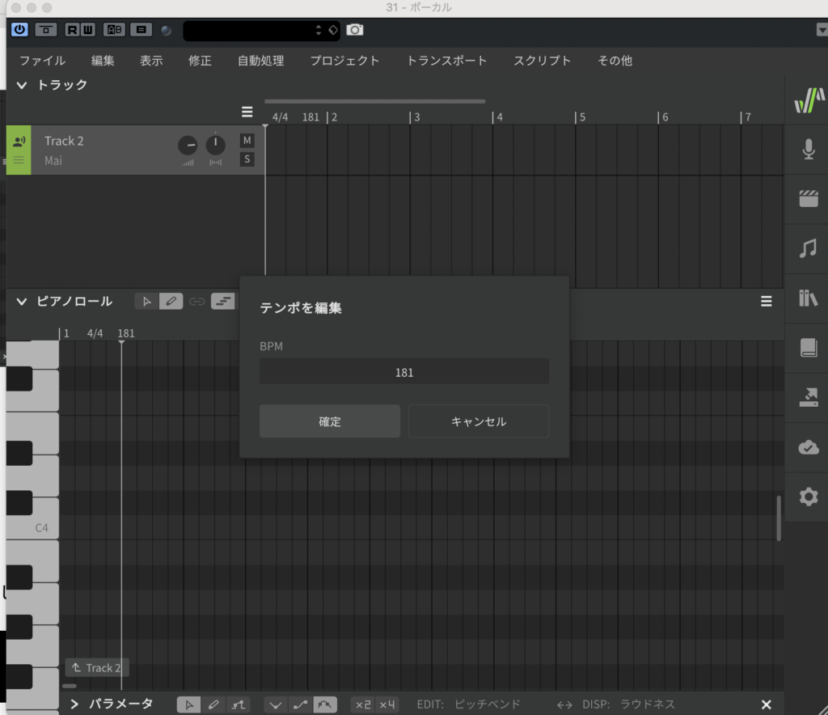Click the BPM input field showing 181

point(404,372)
